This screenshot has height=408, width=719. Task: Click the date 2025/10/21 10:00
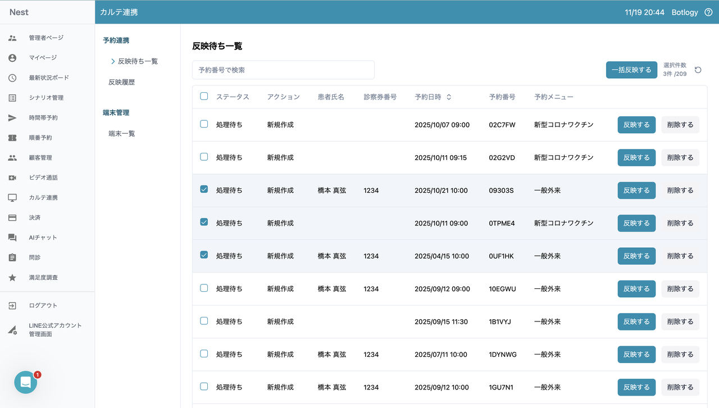pos(441,191)
